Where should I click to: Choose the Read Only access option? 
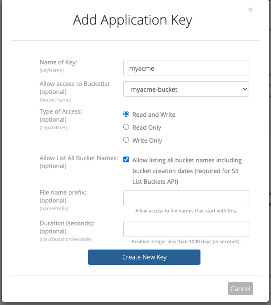(x=126, y=127)
